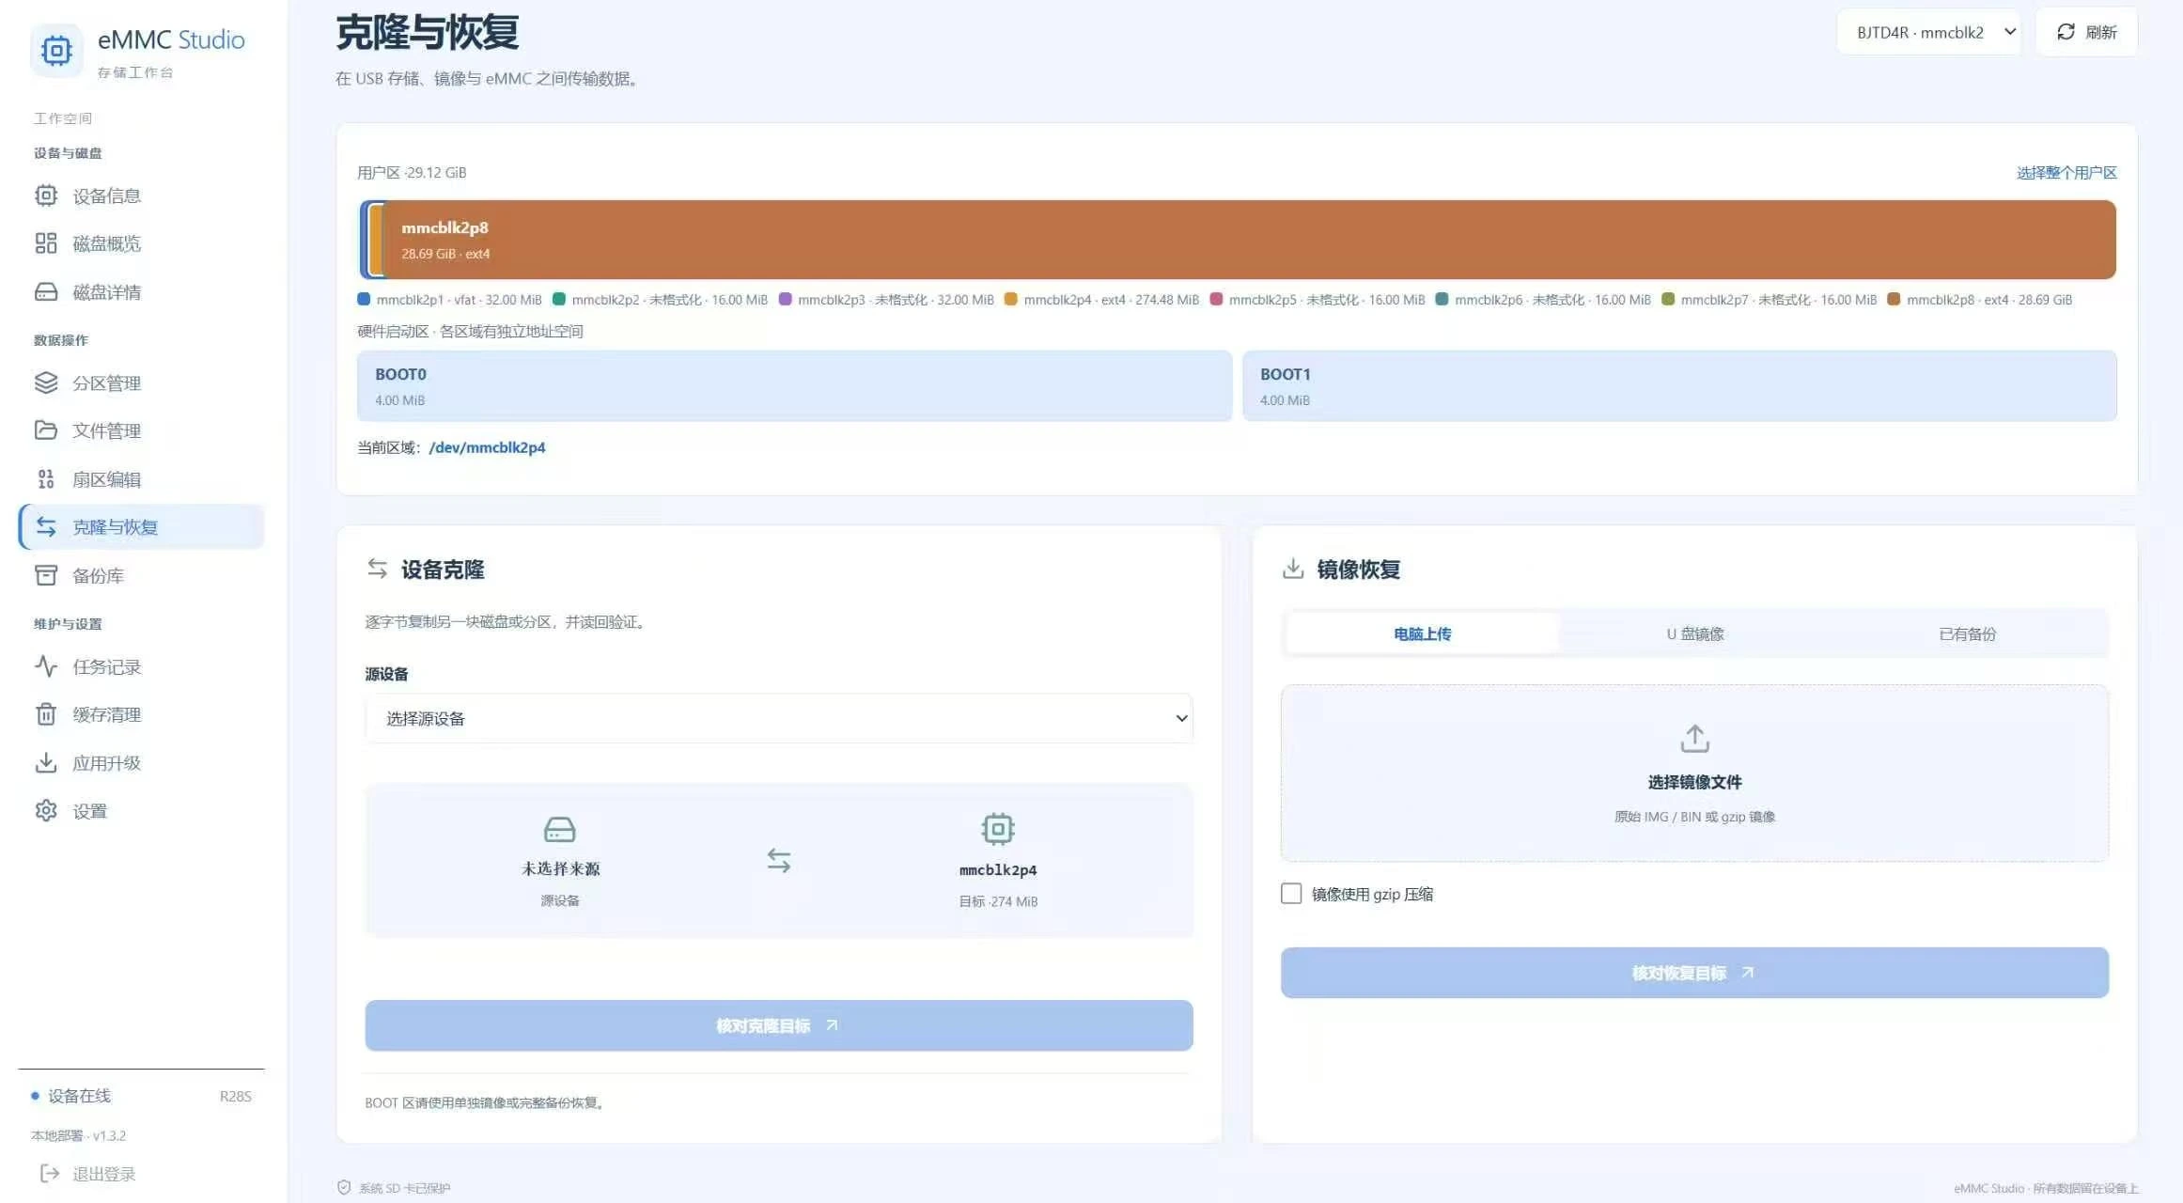The width and height of the screenshot is (2183, 1203).
Task: Open 磁盘详情 drive icon
Action: coord(46,291)
